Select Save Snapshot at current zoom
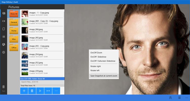The height and width of the screenshot is (101, 190). [104, 76]
